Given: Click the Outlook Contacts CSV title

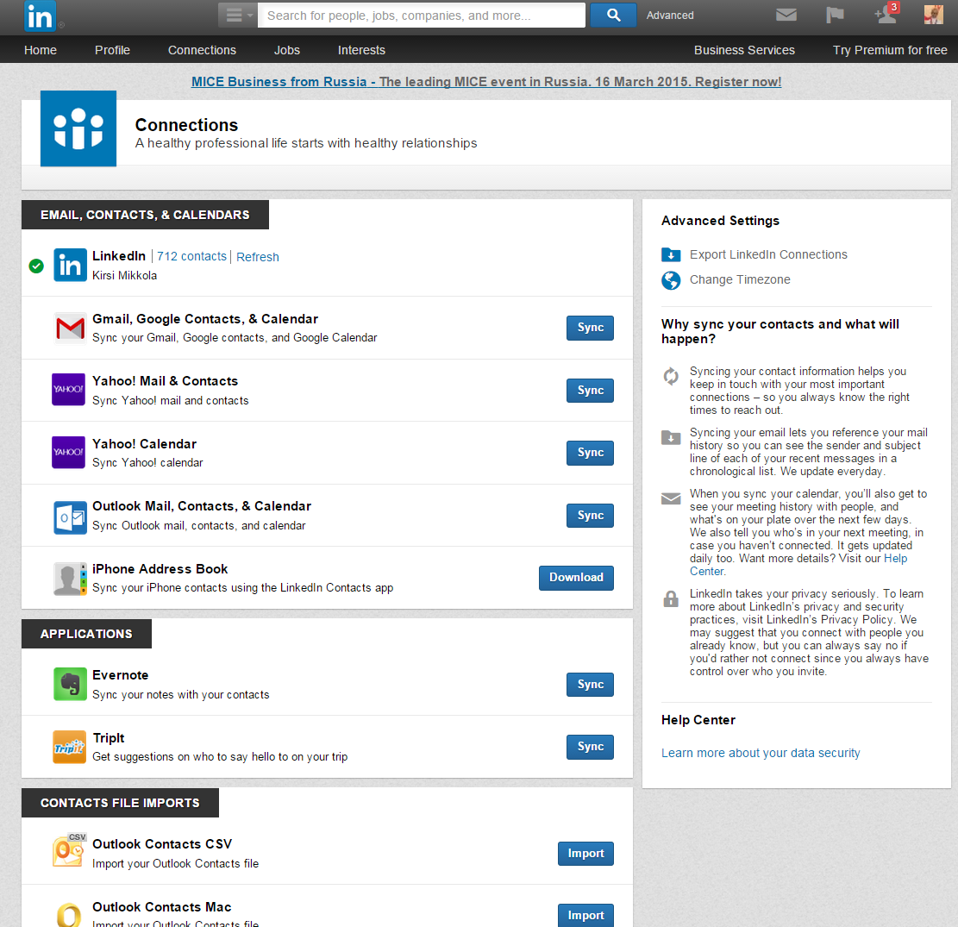Looking at the screenshot, I should (x=162, y=844).
